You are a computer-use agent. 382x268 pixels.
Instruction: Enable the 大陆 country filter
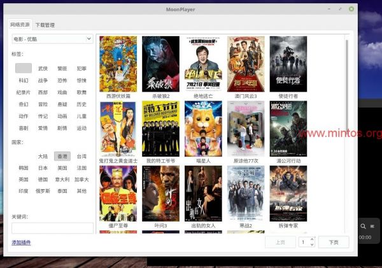[43, 157]
